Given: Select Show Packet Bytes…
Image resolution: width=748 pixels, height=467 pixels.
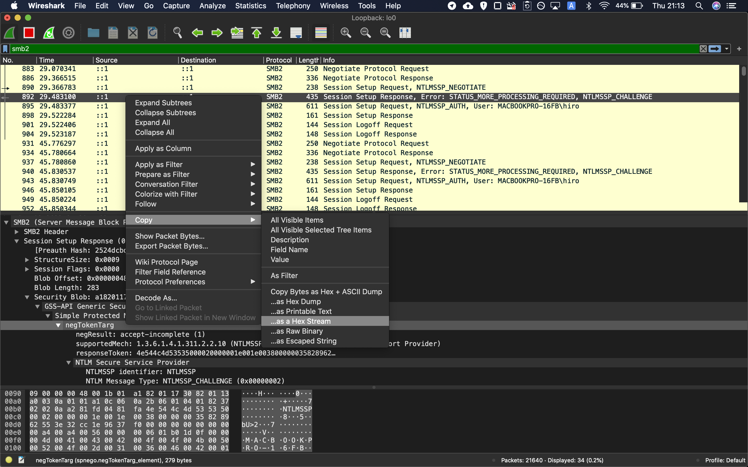Looking at the screenshot, I should pyautogui.click(x=193, y=236).
